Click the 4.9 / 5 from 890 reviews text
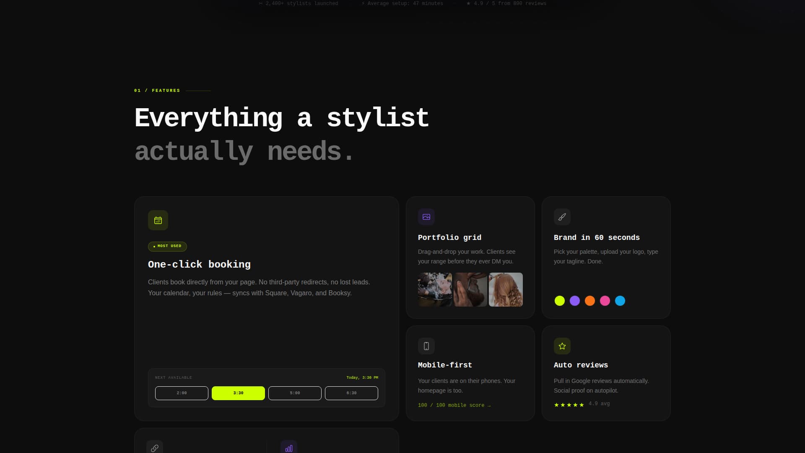 coord(506,3)
